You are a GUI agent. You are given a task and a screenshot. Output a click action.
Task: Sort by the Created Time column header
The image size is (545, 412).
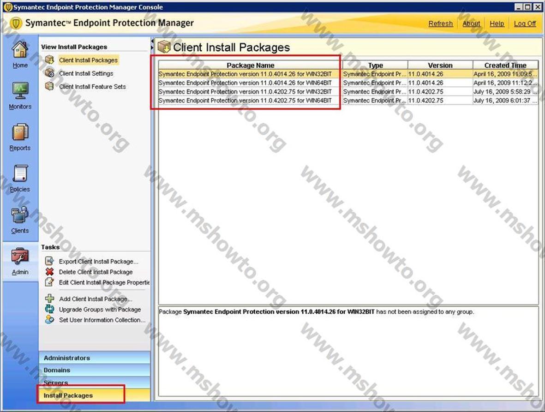tap(505, 65)
